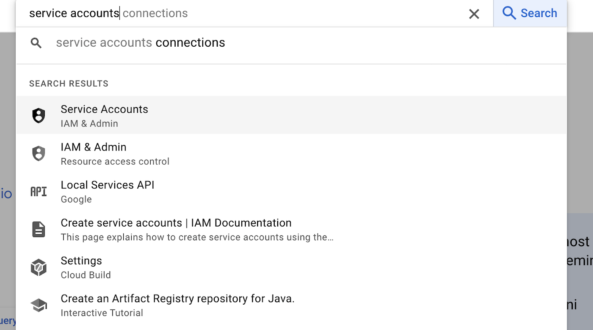Click the Artifact Registry tutorial icon

38,305
